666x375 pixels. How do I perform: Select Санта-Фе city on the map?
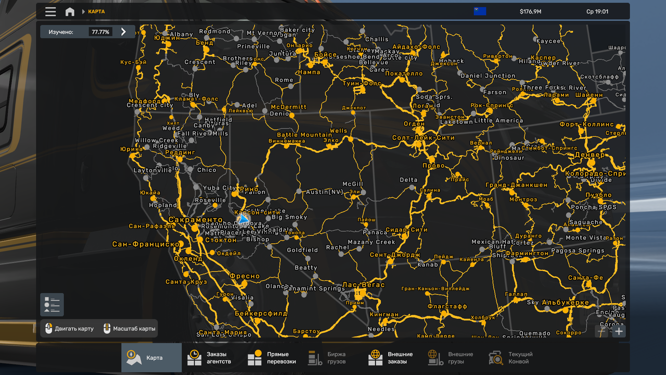point(585,278)
